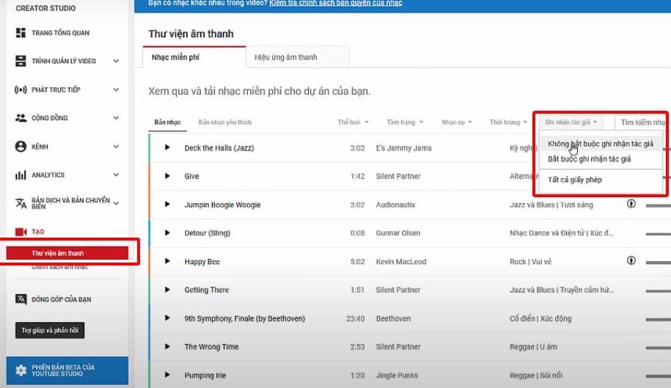Click the attribution icon on Happy Bee row
This screenshot has height=388, width=671.
[x=631, y=260]
